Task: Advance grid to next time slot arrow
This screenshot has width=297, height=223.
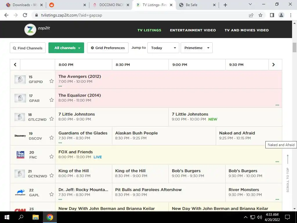Action: 273,65
